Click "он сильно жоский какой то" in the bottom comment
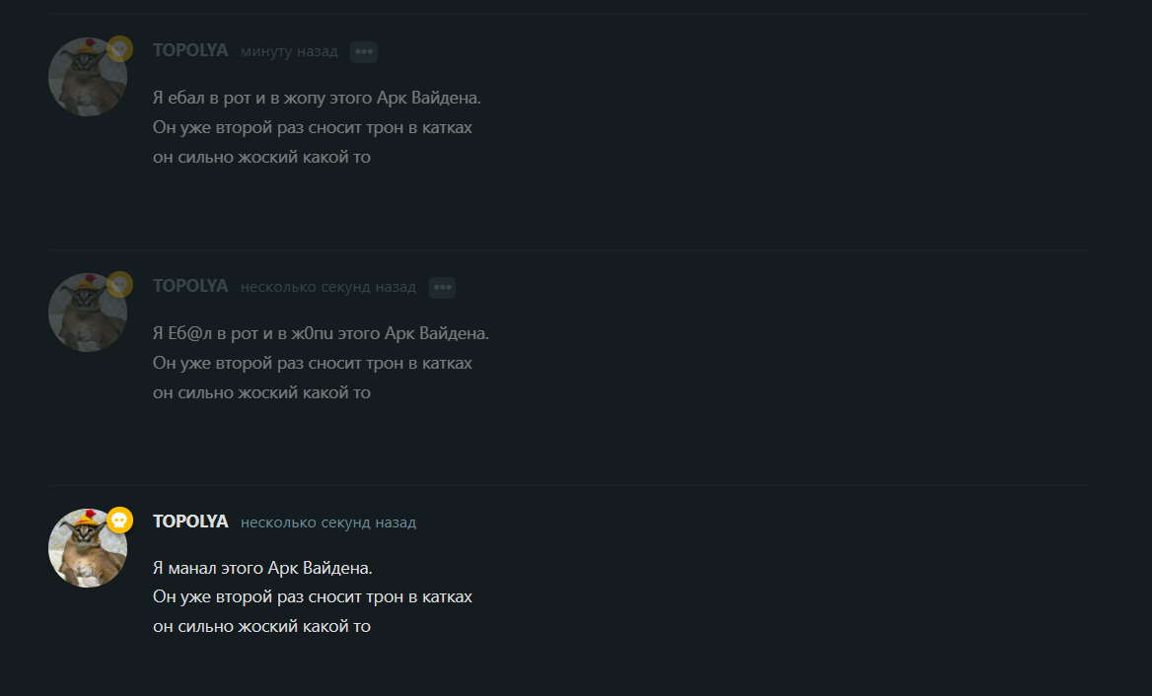This screenshot has height=696, width=1152. click(261, 627)
